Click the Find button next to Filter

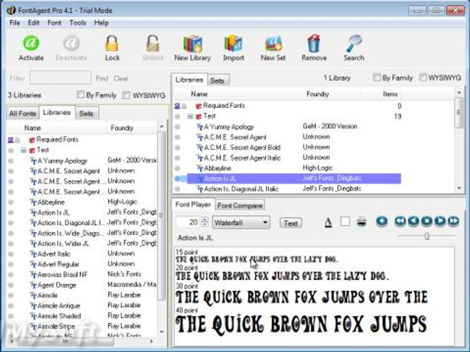(x=102, y=78)
